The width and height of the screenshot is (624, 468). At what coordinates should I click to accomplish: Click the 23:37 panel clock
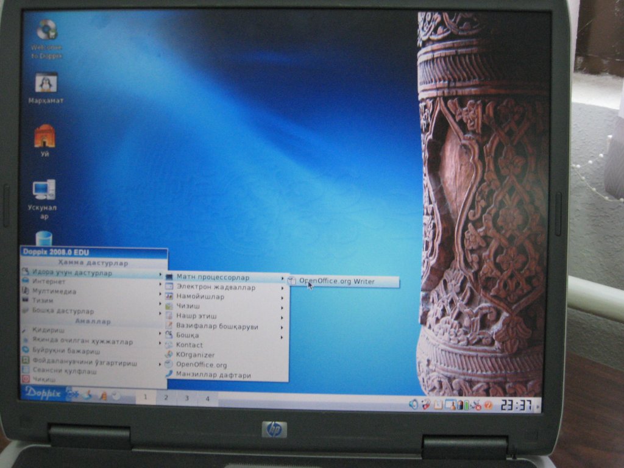516,406
